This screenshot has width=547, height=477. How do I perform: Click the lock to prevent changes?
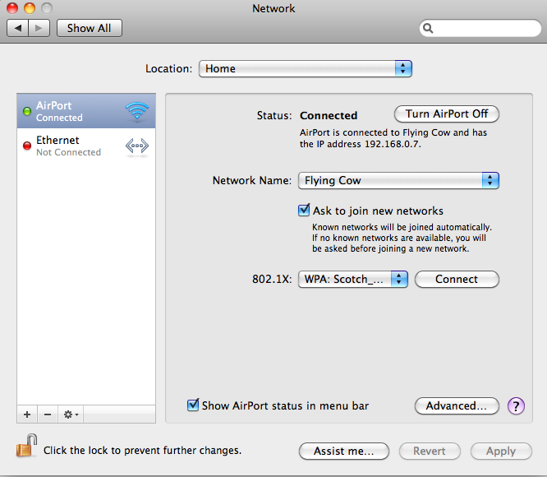pos(27,446)
